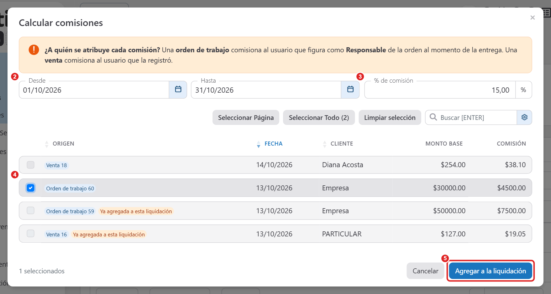Toggle the Venta 16 row checkbox
The image size is (551, 294).
30,234
